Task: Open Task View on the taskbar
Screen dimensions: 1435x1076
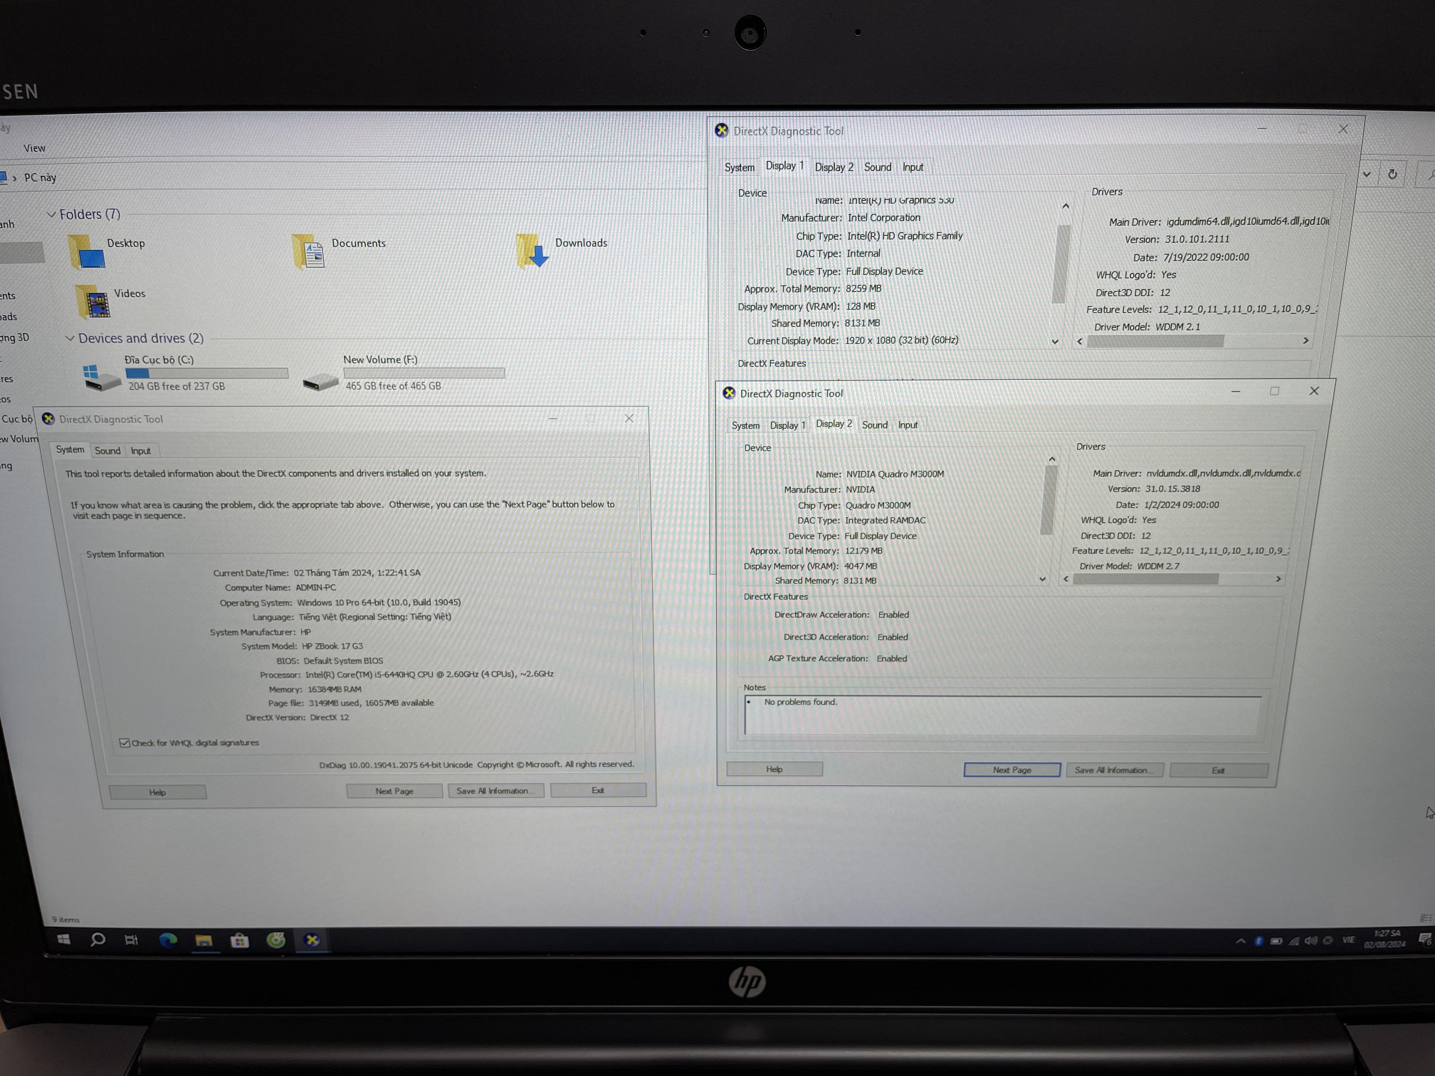Action: (131, 940)
